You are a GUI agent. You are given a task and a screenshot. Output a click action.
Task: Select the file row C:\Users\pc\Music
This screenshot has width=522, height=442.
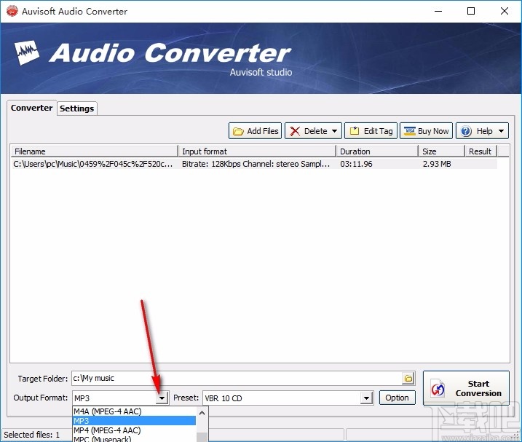pos(254,164)
